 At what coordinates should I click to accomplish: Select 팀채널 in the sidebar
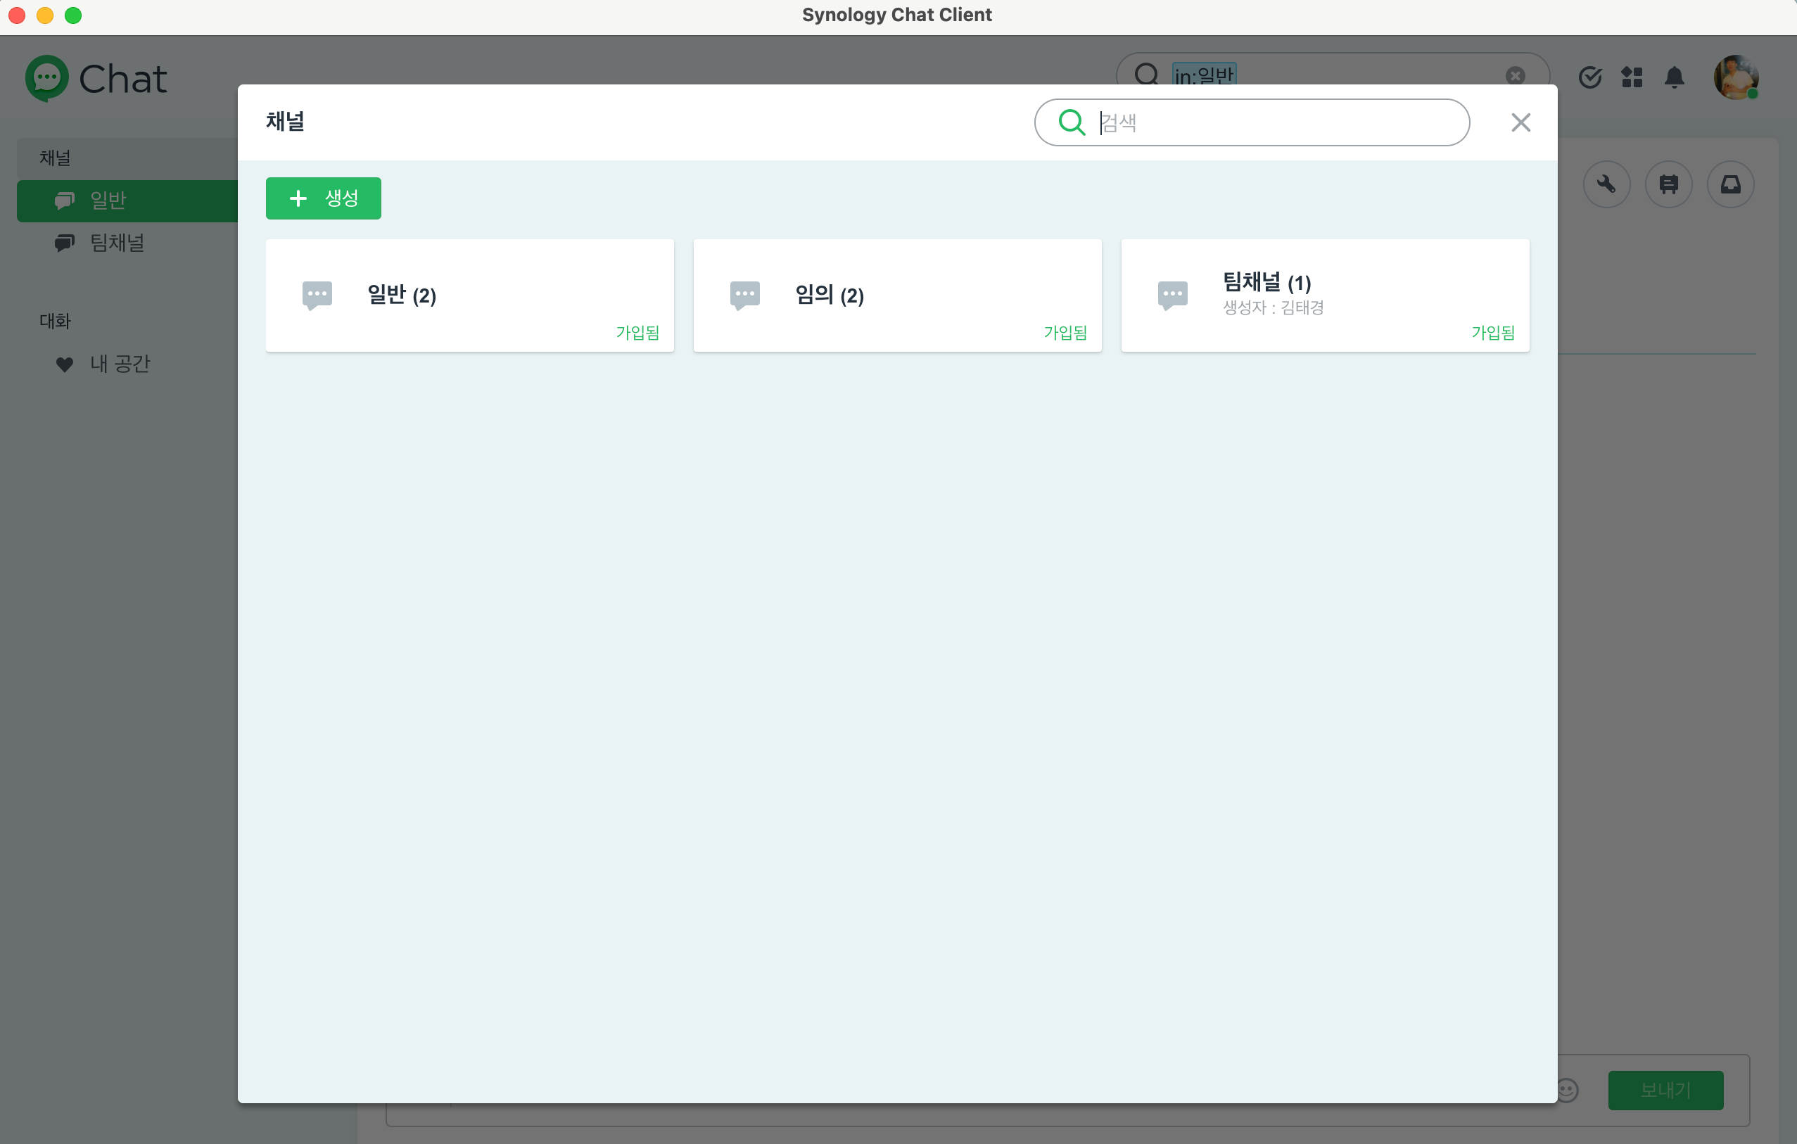[x=116, y=243]
